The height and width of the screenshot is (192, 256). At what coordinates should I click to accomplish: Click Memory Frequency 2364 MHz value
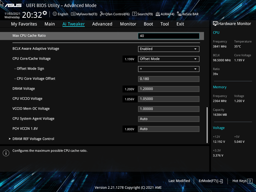[x=220, y=101]
